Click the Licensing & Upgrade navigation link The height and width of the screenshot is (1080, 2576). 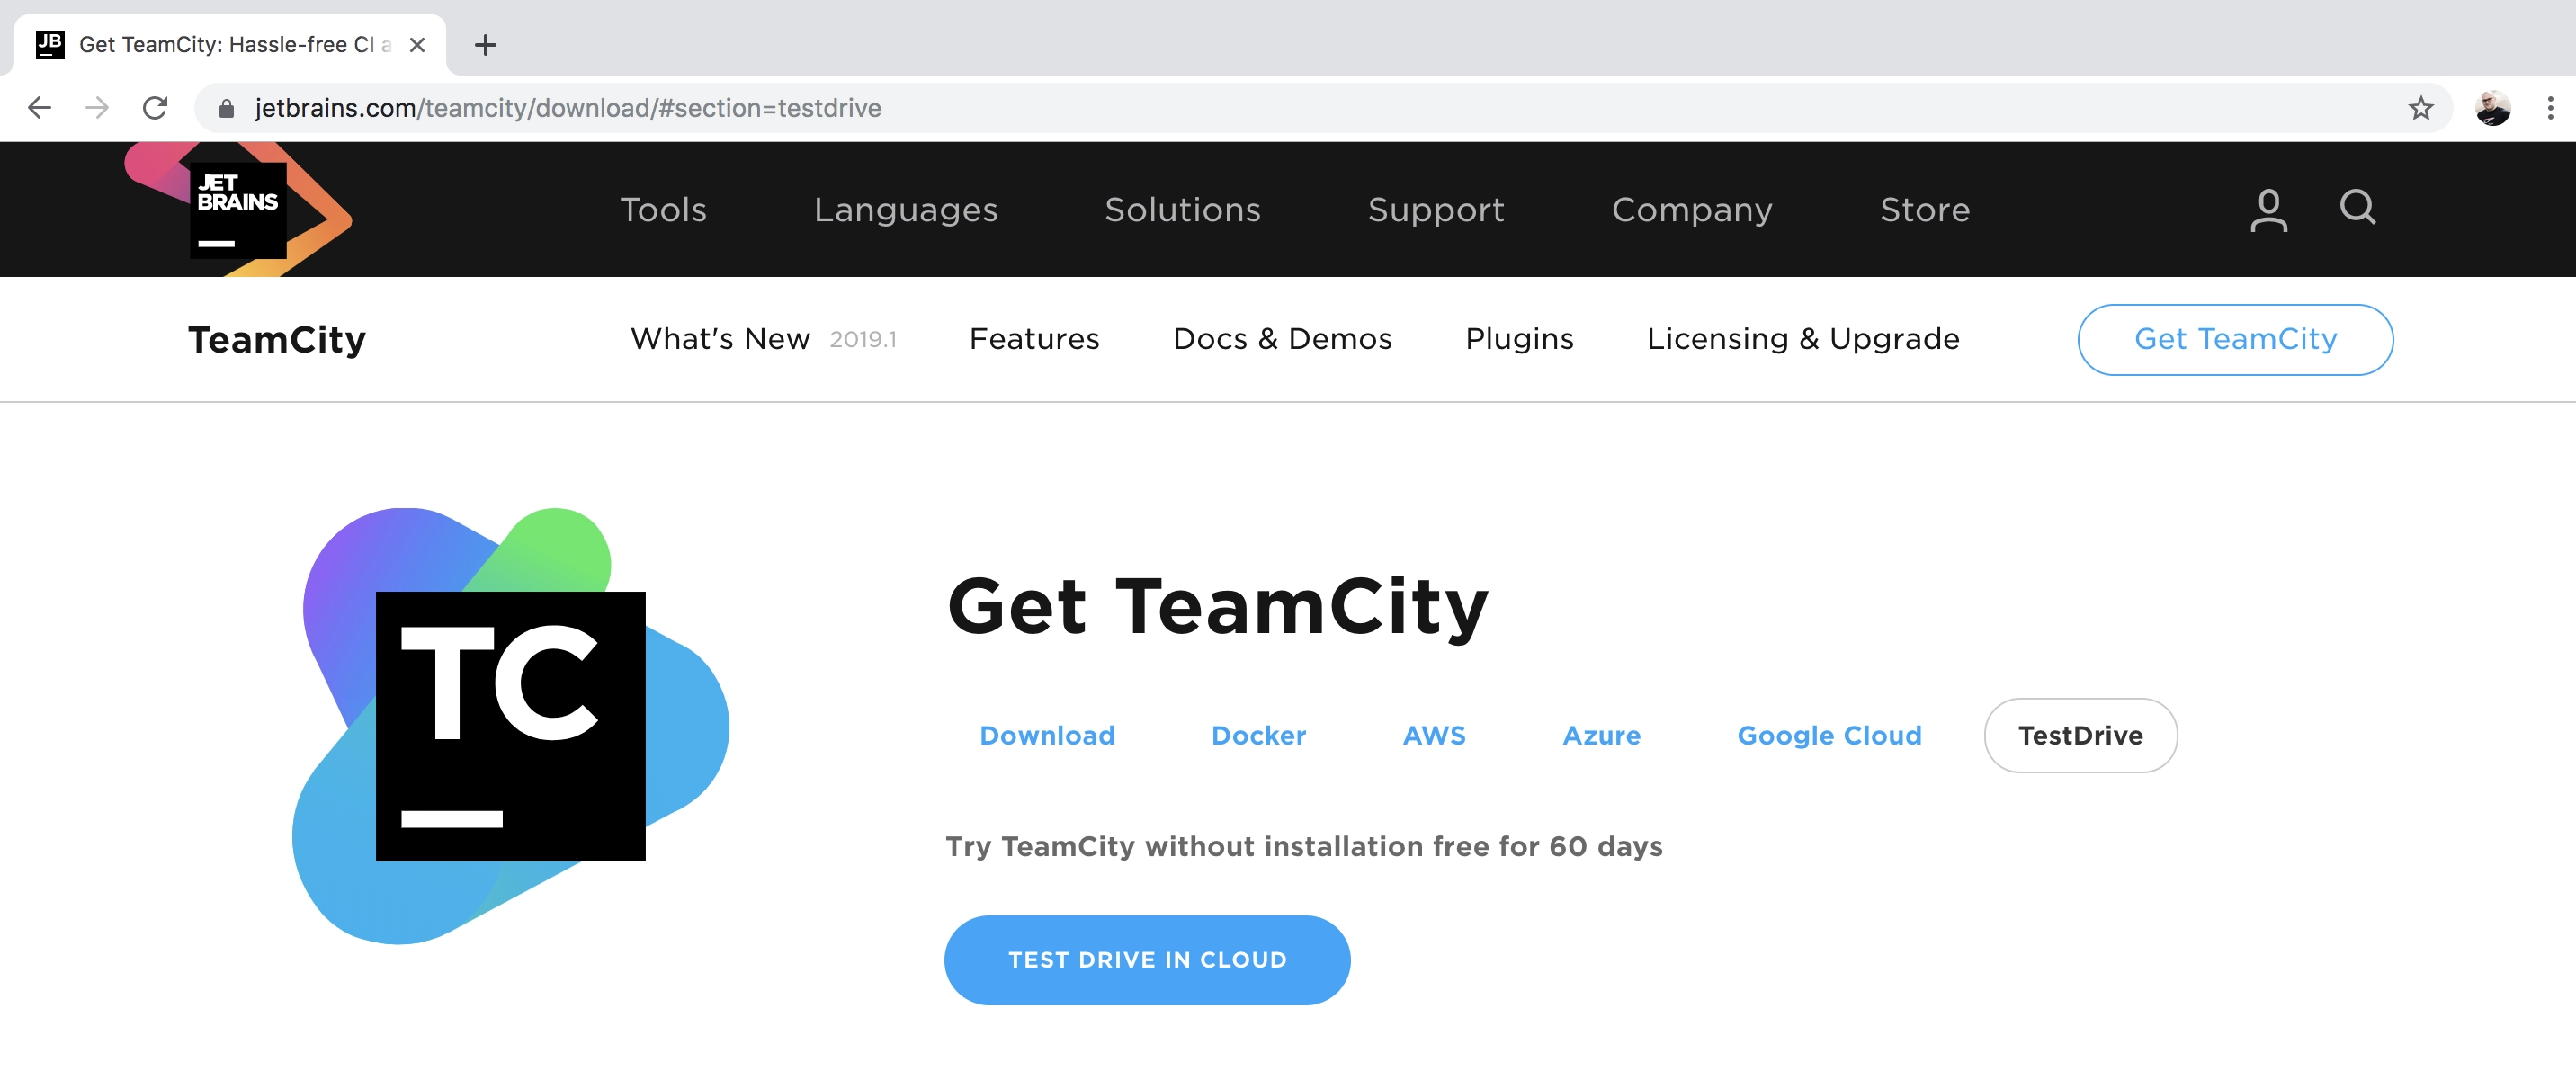pos(1804,338)
